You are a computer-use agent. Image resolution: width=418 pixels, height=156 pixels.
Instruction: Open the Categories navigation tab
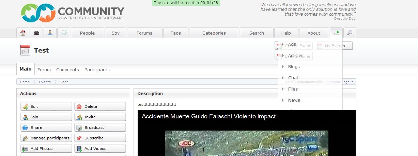click(214, 33)
